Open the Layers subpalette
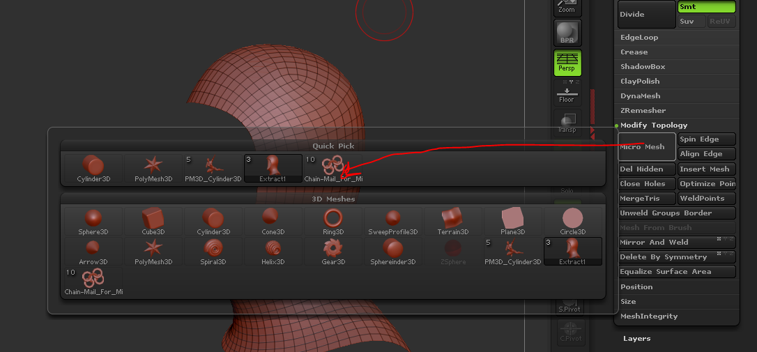This screenshot has height=352, width=757. [637, 339]
